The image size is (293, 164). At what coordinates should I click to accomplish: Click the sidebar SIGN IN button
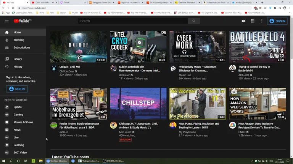[x=17, y=89]
